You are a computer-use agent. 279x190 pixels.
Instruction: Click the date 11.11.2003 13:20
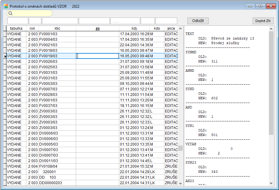(134, 100)
